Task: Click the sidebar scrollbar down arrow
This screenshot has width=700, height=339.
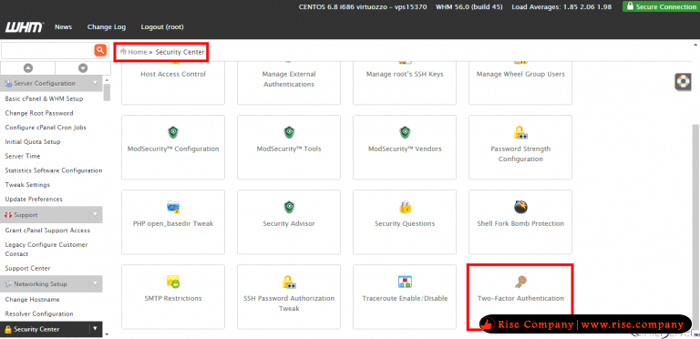Action: [107, 334]
